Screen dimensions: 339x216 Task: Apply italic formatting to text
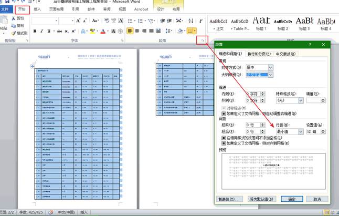(41, 31)
